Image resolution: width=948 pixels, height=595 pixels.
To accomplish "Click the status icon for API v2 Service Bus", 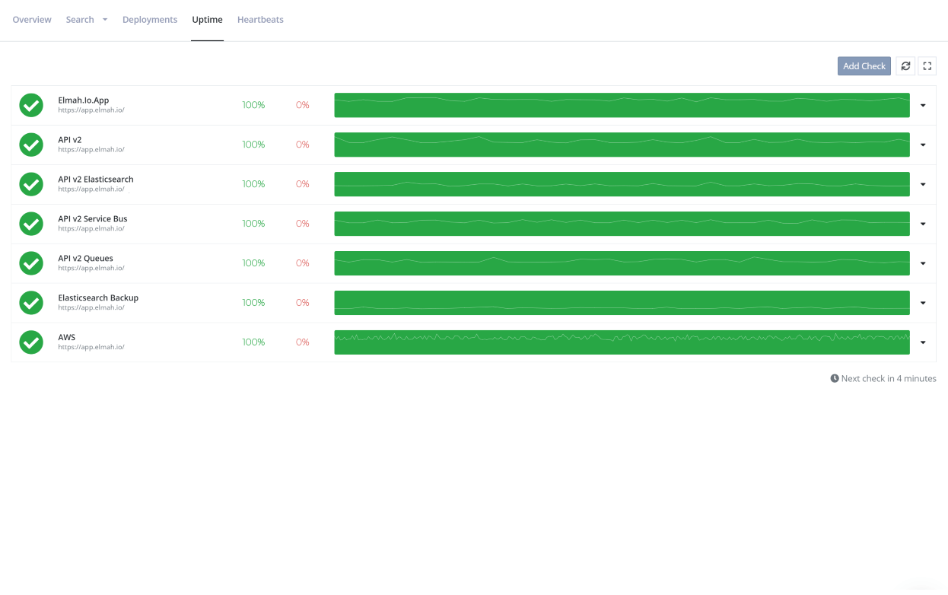I will coord(31,223).
